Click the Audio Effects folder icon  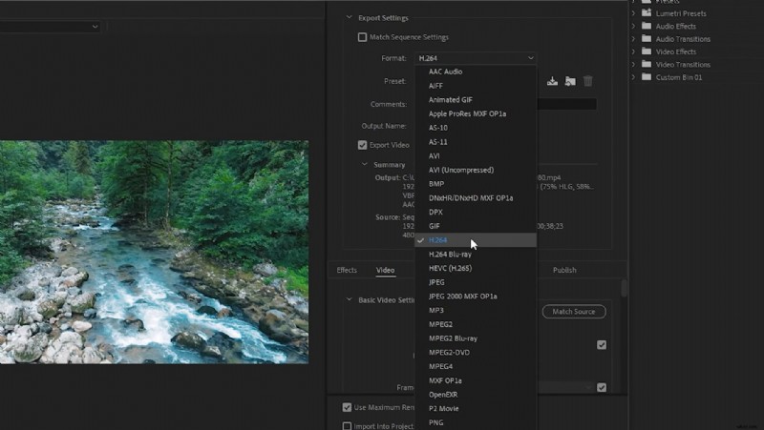tap(647, 27)
